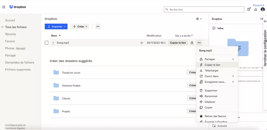This screenshot has height=130, width=267.
Task: Click the three-dot menu for Song.mp3
Action: tap(199, 43)
